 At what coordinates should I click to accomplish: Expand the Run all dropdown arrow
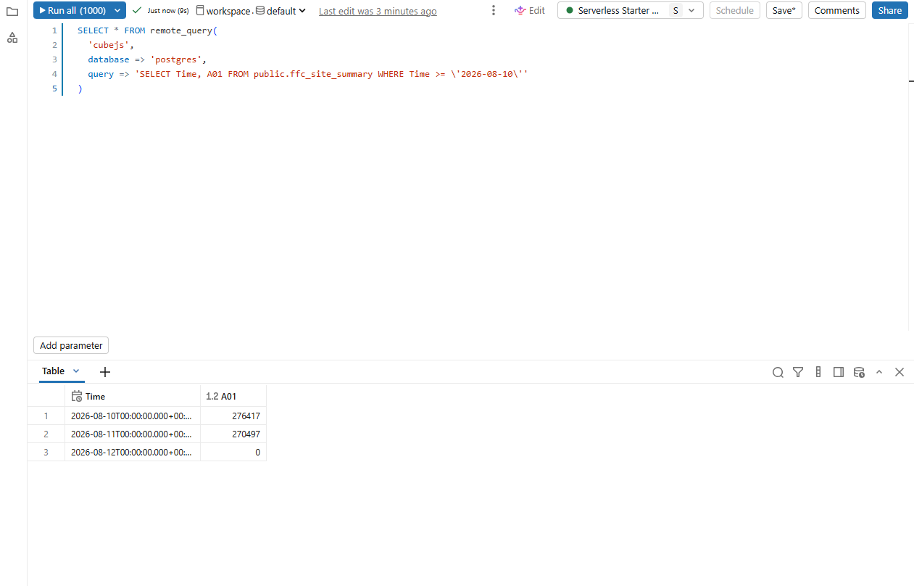(x=118, y=10)
